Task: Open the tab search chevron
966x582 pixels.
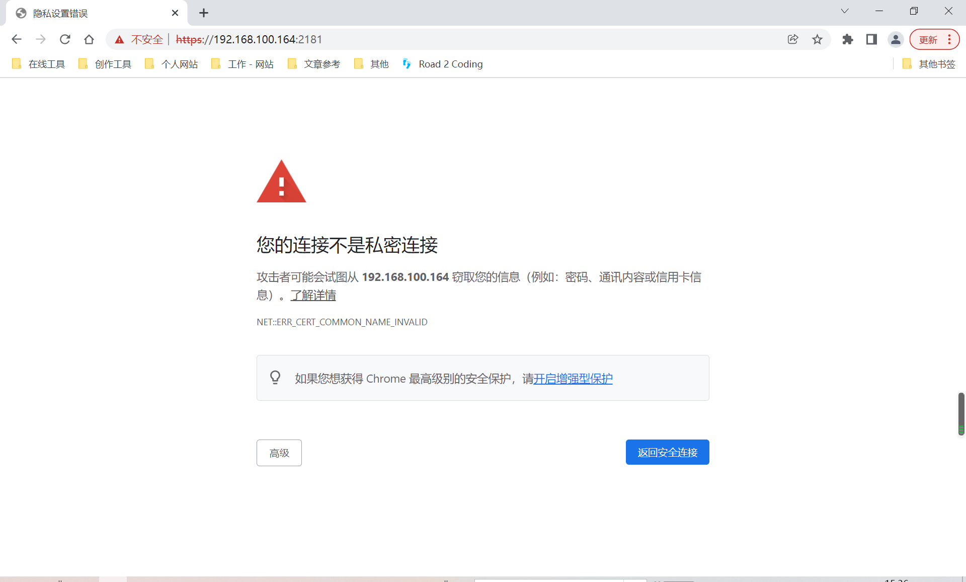Action: 844,11
